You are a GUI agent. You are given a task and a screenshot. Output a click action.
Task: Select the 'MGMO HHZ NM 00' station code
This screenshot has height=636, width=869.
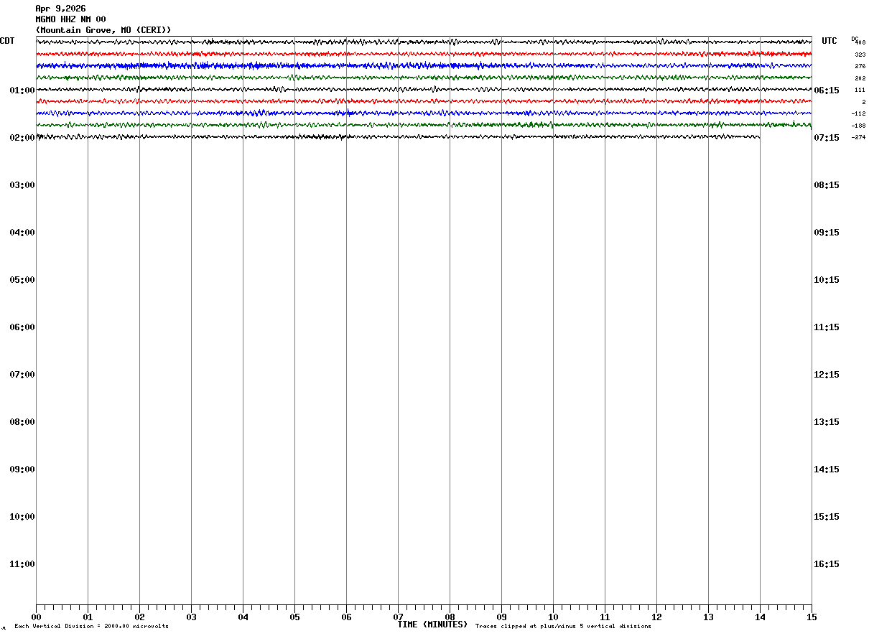[x=70, y=19]
